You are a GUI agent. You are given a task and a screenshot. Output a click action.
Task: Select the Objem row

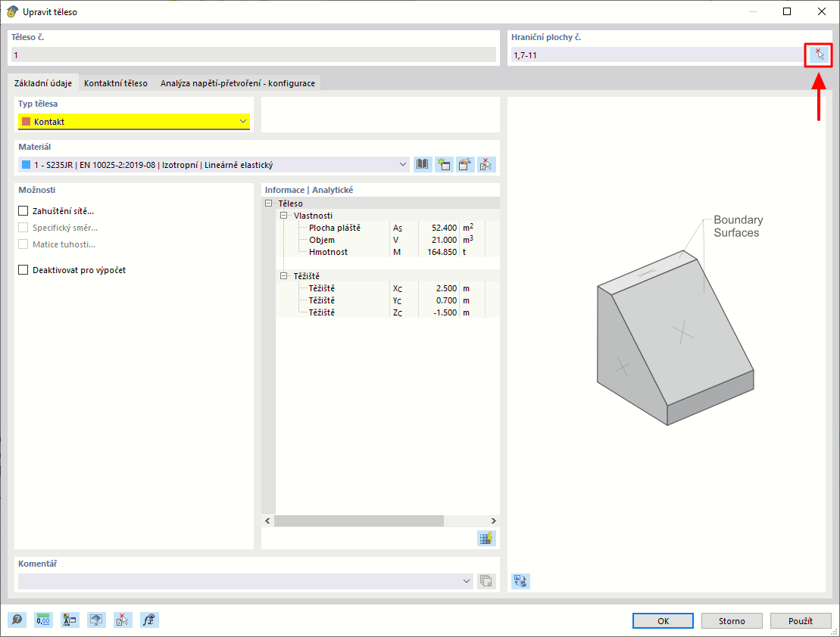click(x=388, y=240)
